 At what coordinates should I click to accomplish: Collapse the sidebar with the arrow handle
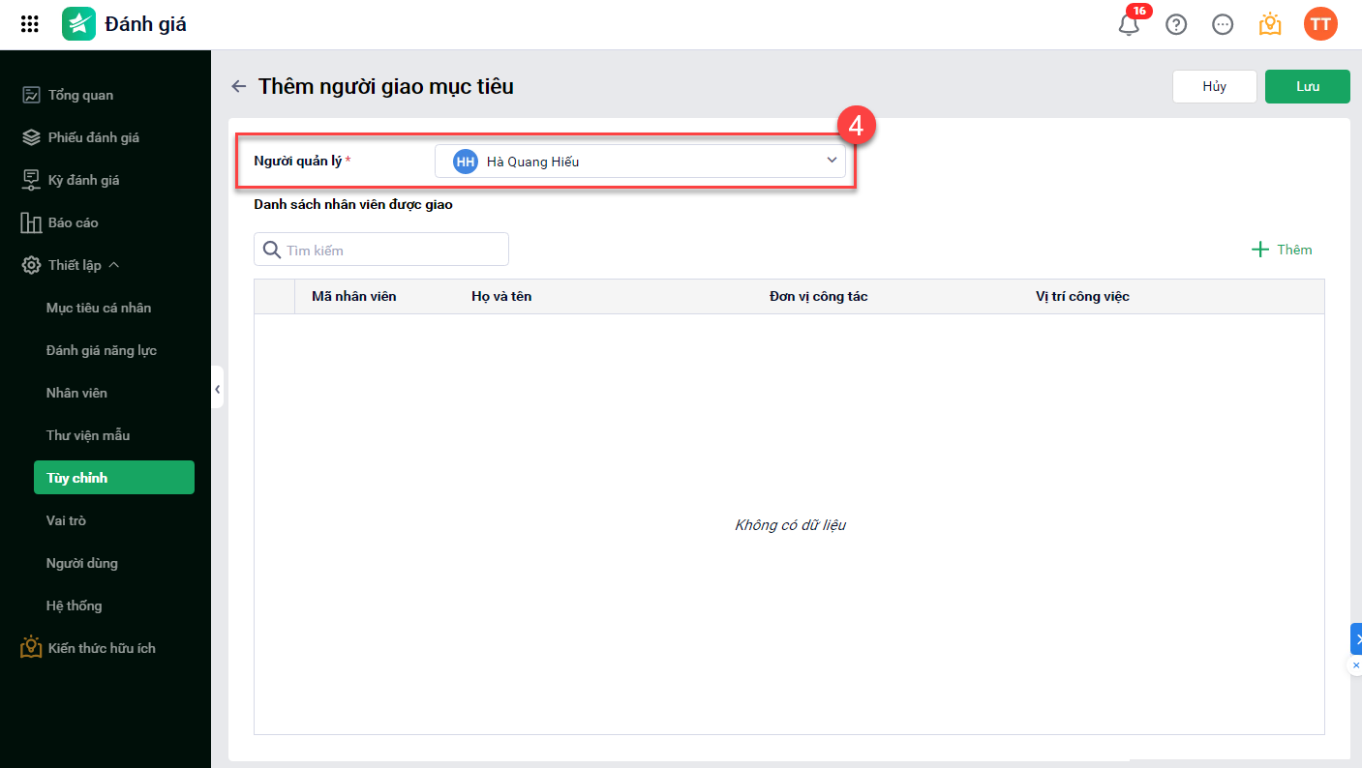218,388
